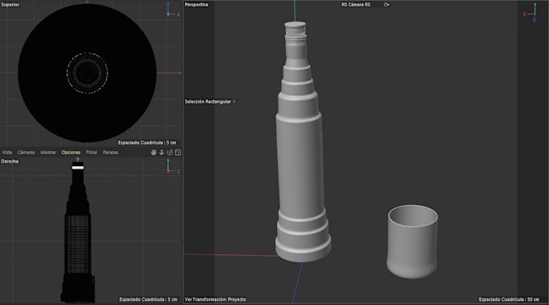
Task: Open the Vista menu
Action: pyautogui.click(x=7, y=152)
